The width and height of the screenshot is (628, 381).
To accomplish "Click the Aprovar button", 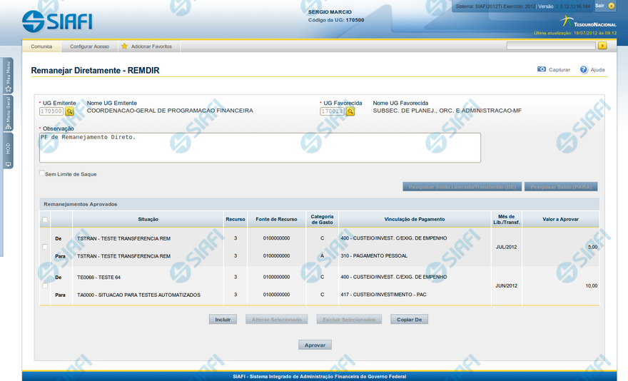I will pyautogui.click(x=315, y=345).
